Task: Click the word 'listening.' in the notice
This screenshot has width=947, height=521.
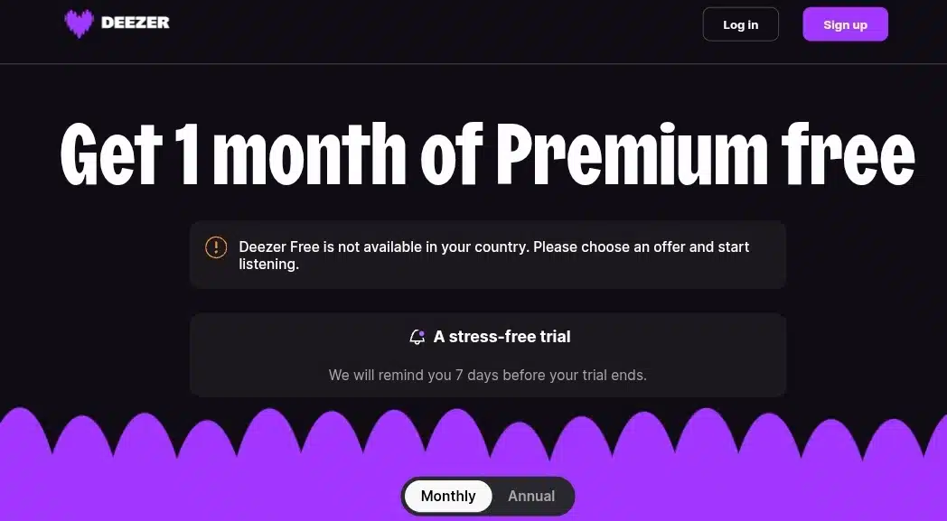Action: click(x=268, y=265)
